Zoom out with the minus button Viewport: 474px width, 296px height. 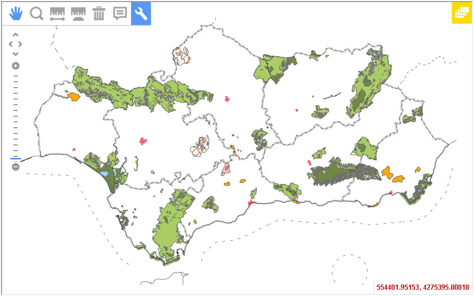click(16, 167)
